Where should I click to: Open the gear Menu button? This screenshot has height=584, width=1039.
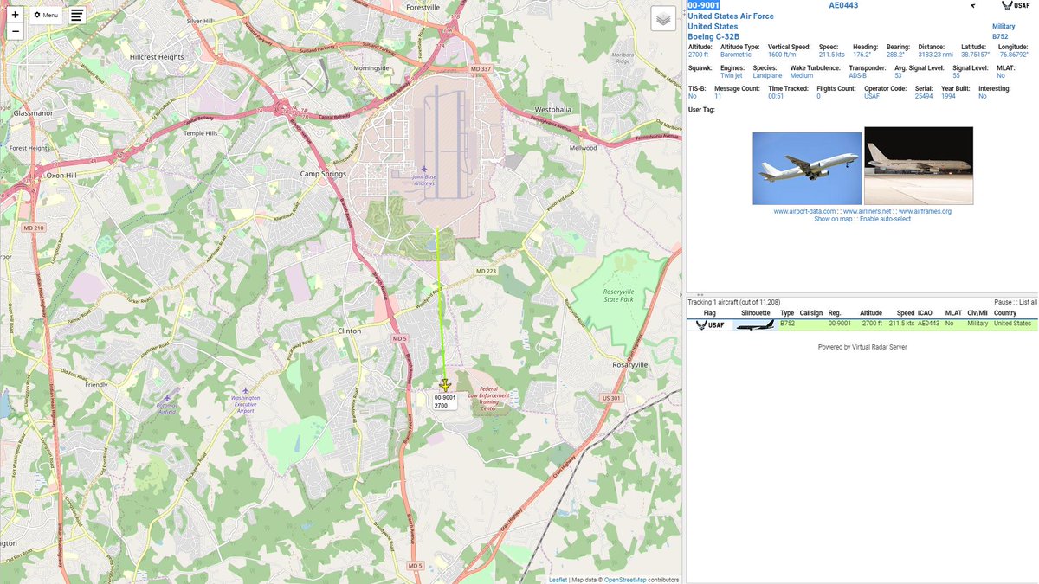tap(47, 15)
